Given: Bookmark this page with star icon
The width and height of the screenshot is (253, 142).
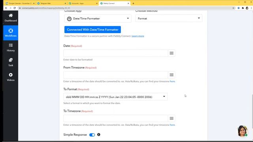Looking at the screenshot, I should pyautogui.click(x=233, y=8).
